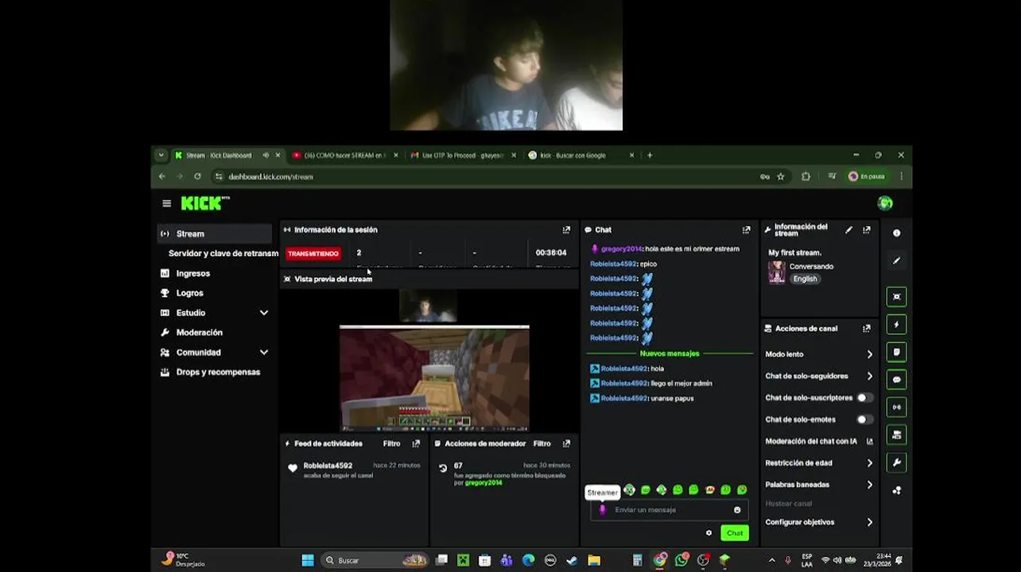Select Stream in the left sidebar
Screen dimensions: 1021x572
point(215,234)
